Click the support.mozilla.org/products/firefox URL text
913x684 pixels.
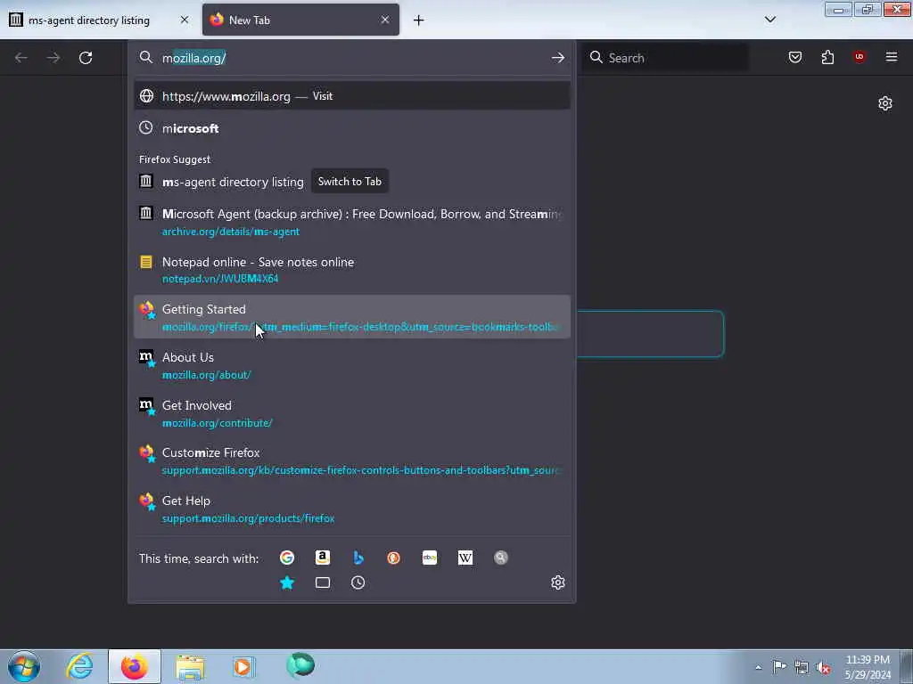[248, 518]
